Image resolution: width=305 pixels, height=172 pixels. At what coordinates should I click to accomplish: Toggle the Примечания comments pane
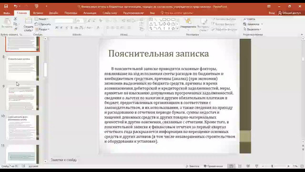coord(213,166)
